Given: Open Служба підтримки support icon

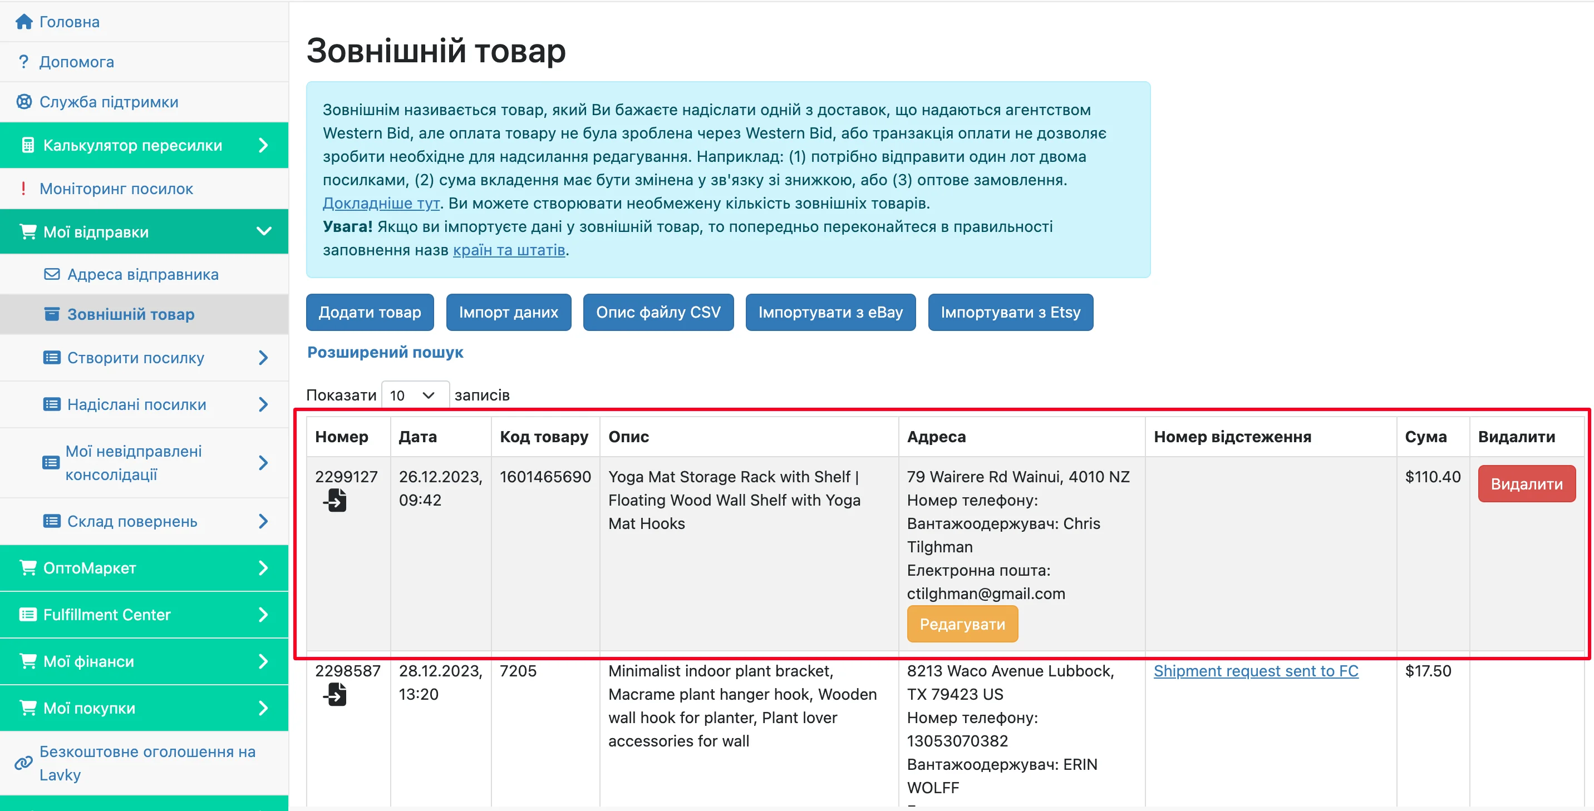Looking at the screenshot, I should coord(23,101).
